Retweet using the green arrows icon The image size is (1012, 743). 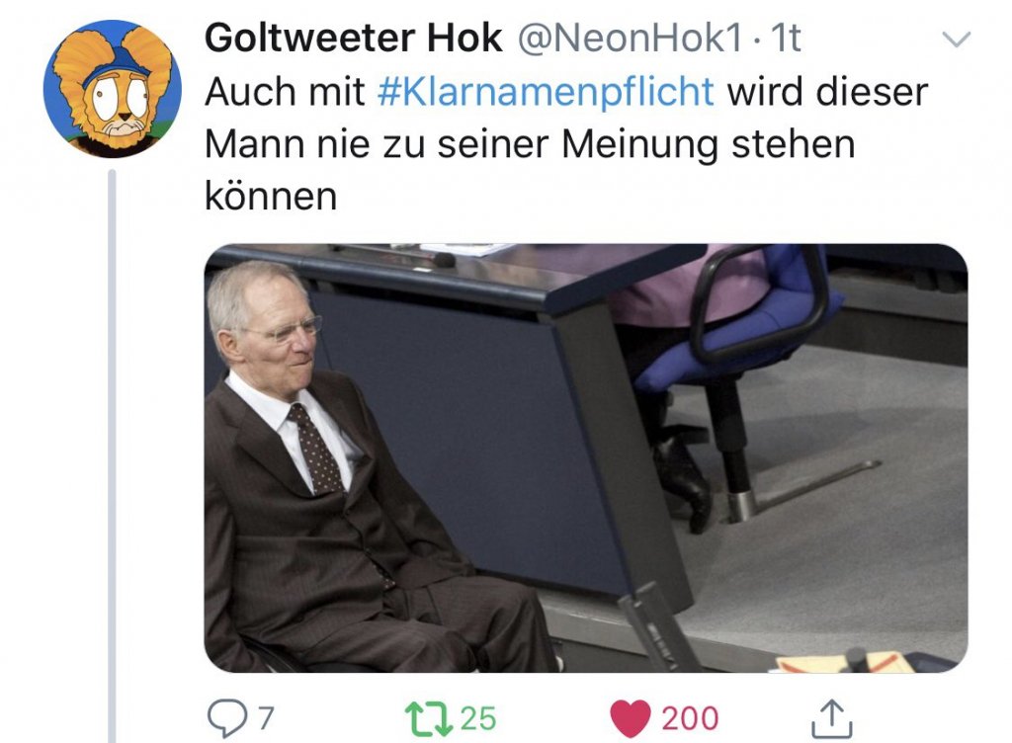click(x=429, y=719)
